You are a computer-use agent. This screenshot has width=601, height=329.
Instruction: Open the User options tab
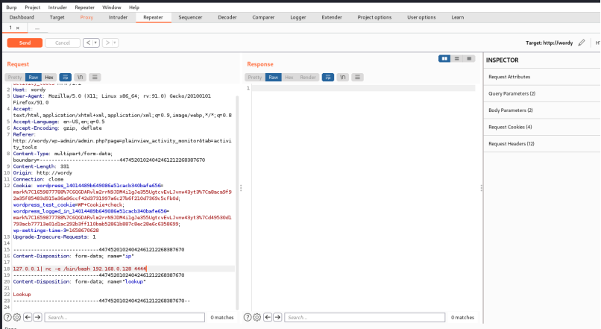pos(421,17)
